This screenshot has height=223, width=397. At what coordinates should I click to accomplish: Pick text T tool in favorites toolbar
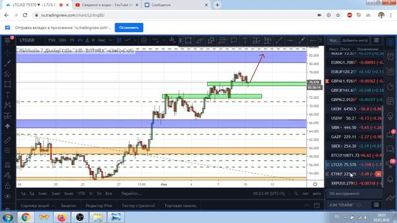245,40
